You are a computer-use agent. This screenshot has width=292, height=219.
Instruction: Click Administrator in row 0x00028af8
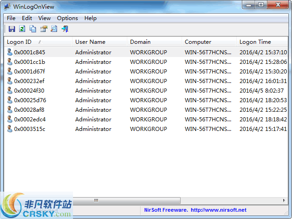93,110
